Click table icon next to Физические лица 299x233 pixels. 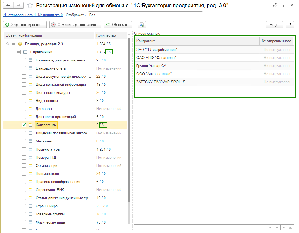tap(31, 222)
